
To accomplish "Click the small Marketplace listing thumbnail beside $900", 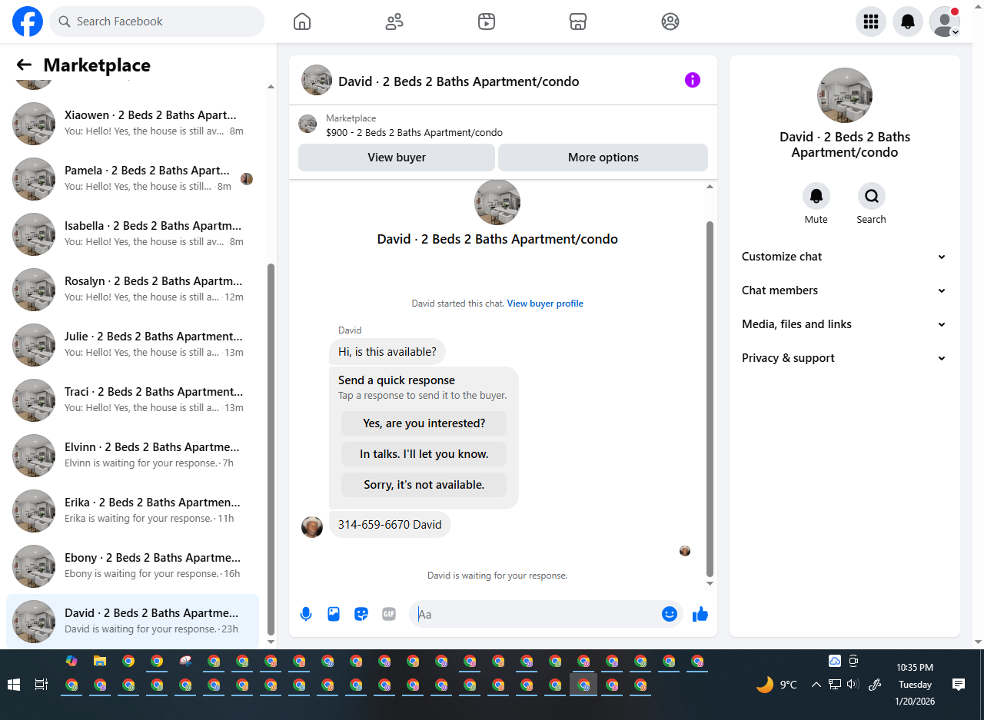I will (307, 124).
